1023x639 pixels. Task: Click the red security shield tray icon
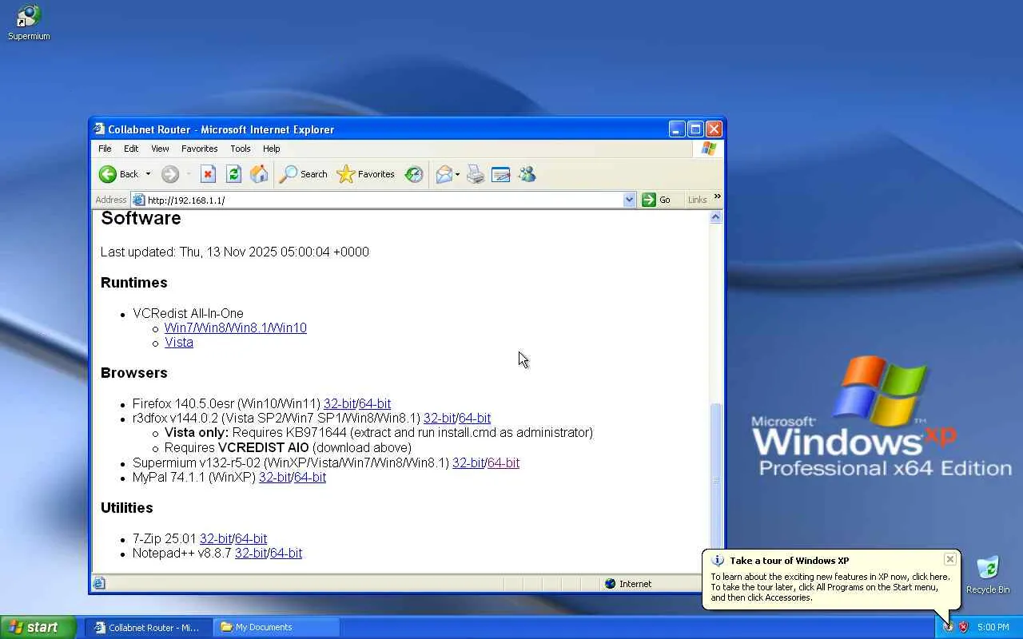pyautogui.click(x=963, y=627)
